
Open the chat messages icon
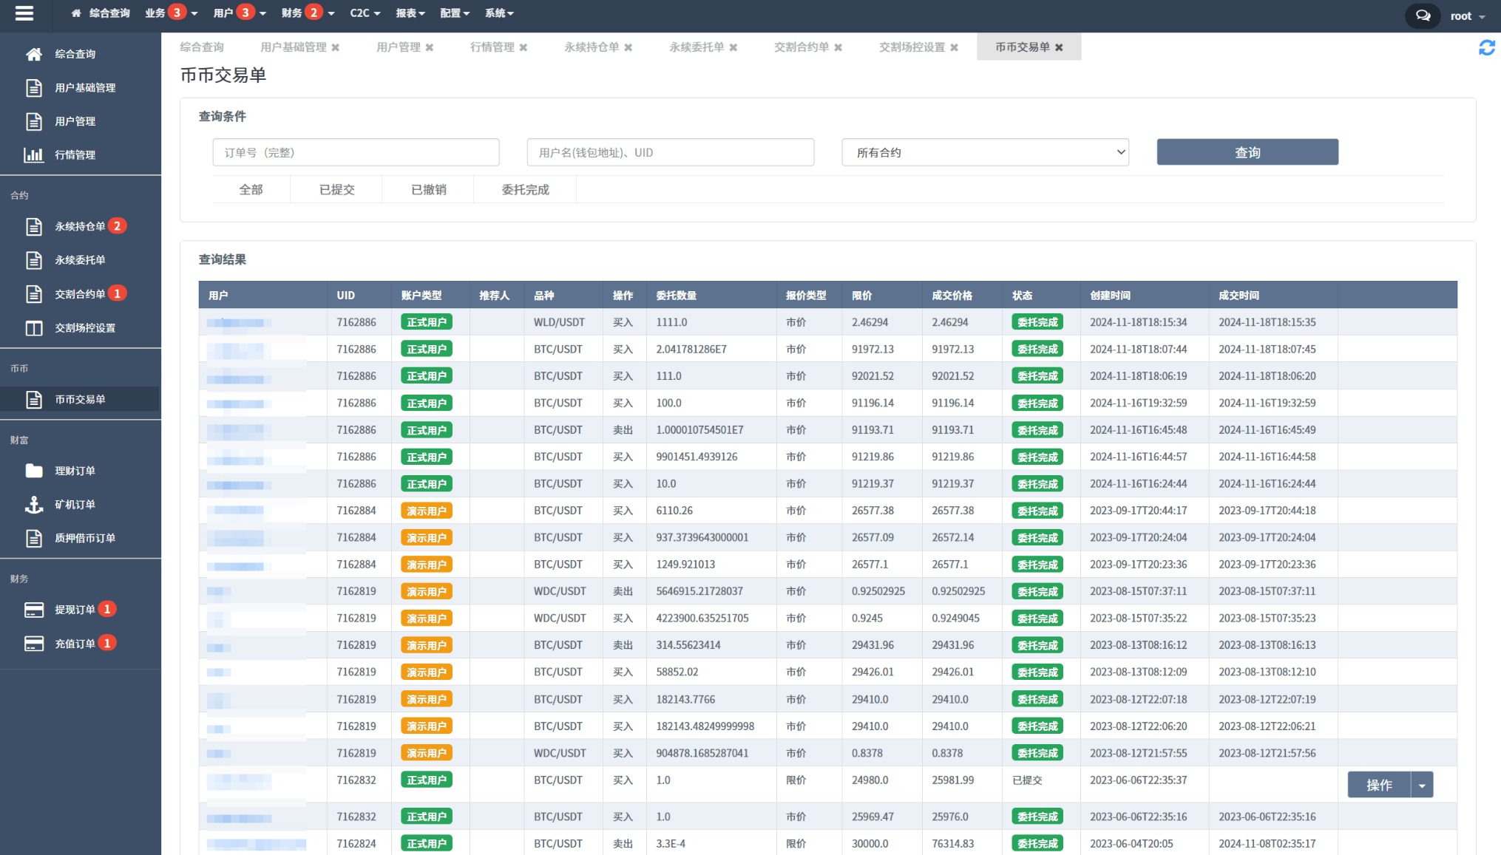[x=1423, y=16]
